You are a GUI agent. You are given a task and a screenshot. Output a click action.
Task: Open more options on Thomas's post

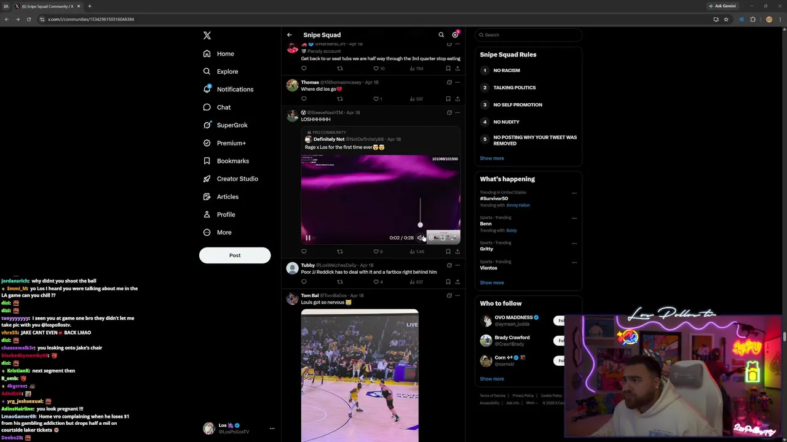pos(457,82)
